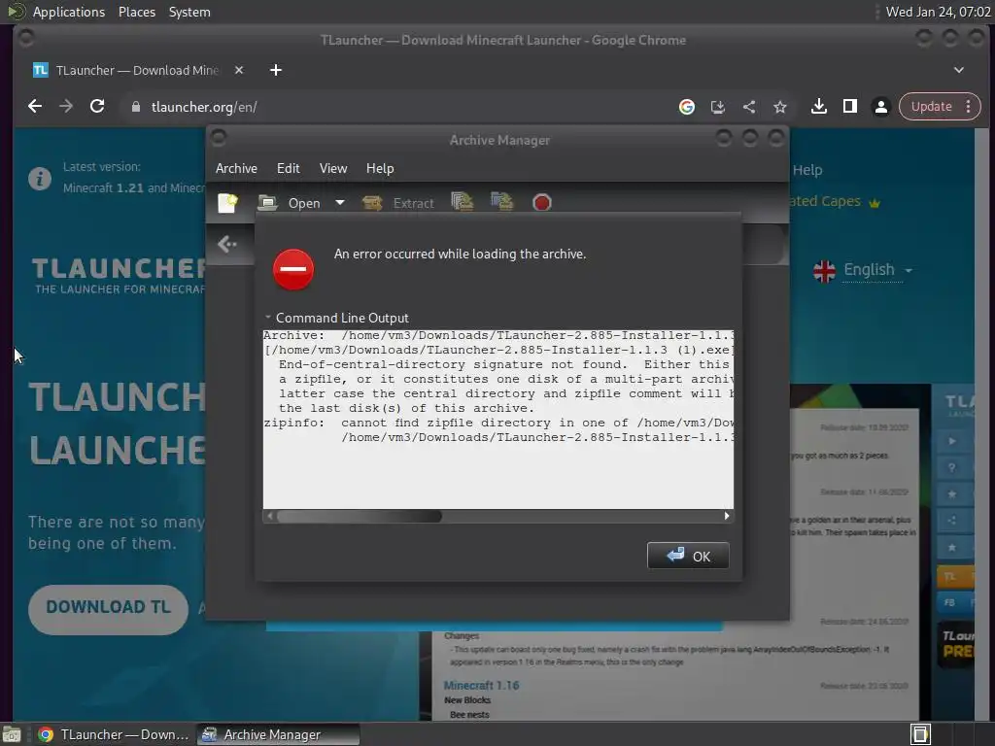Image resolution: width=995 pixels, height=746 pixels.
Task: Click the DOWNLOAD TL button on webpage
Action: click(109, 609)
